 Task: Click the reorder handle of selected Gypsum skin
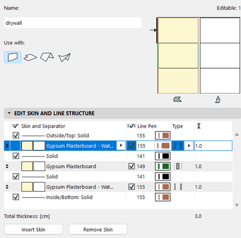(x=7, y=146)
